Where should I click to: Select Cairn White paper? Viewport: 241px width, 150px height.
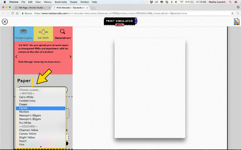tap(41, 97)
